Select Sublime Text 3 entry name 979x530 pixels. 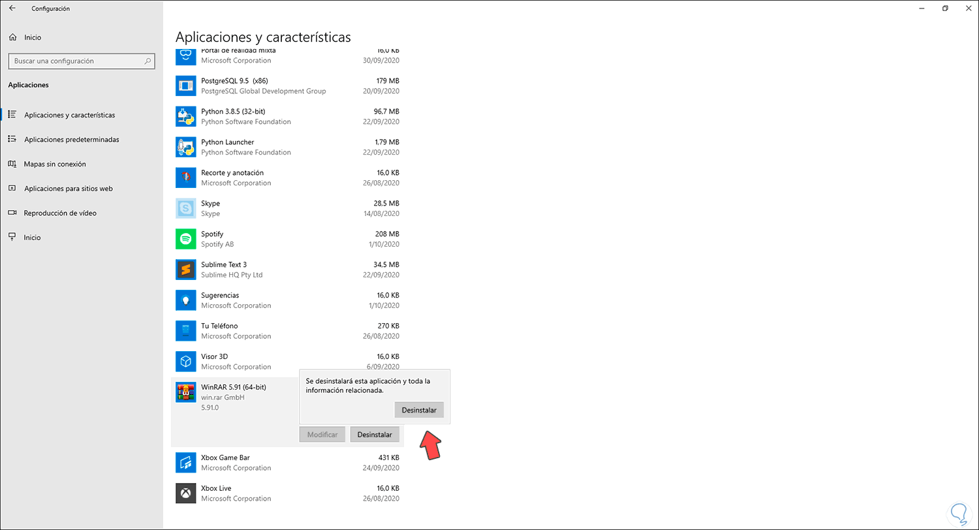pyautogui.click(x=224, y=264)
